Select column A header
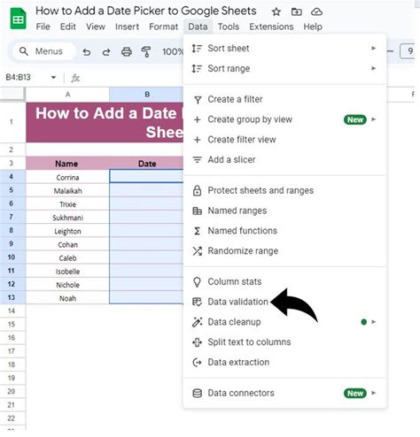The width and height of the screenshot is (420, 437). (x=67, y=95)
